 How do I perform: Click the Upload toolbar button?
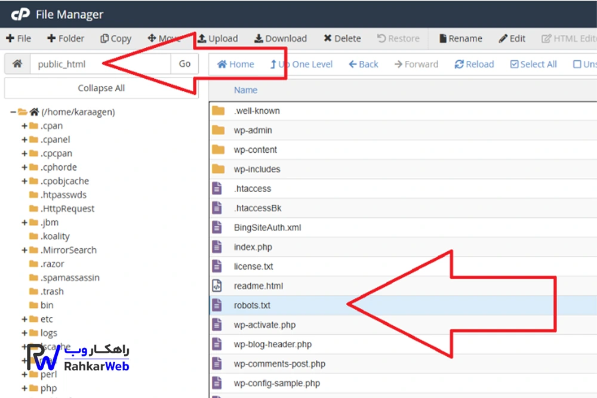coord(218,38)
